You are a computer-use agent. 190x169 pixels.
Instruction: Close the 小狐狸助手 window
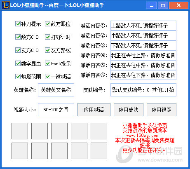click(x=178, y=5)
